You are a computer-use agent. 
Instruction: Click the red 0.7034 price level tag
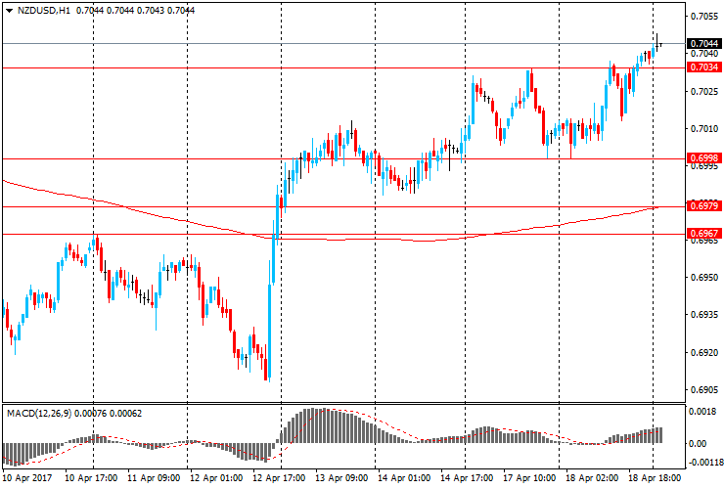pyautogui.click(x=702, y=67)
